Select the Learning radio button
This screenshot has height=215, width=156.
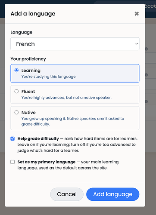16,71
